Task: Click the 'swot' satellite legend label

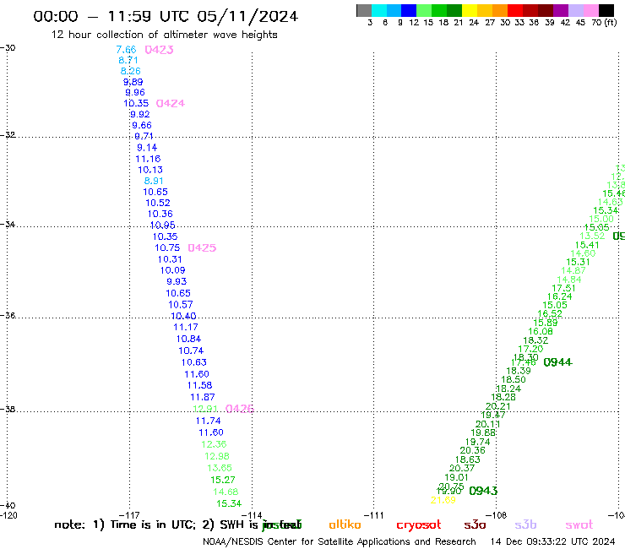Action: (579, 525)
